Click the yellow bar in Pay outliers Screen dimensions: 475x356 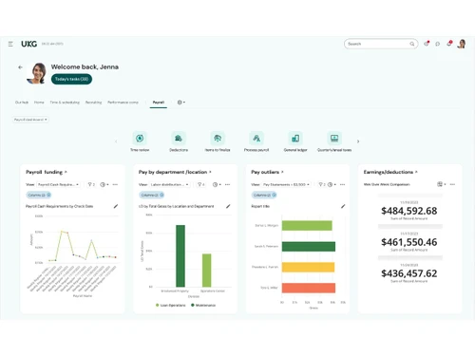(308, 267)
